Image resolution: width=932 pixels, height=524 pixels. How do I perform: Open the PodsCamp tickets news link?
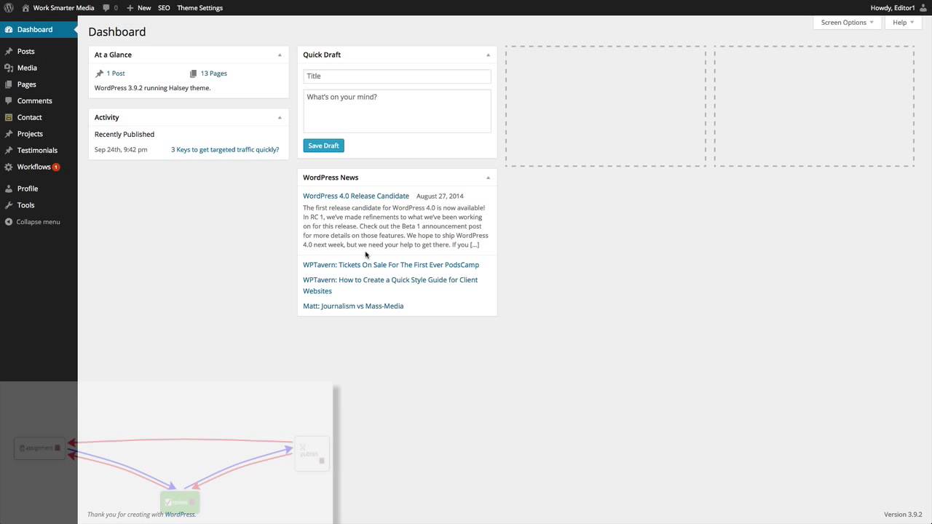391,265
